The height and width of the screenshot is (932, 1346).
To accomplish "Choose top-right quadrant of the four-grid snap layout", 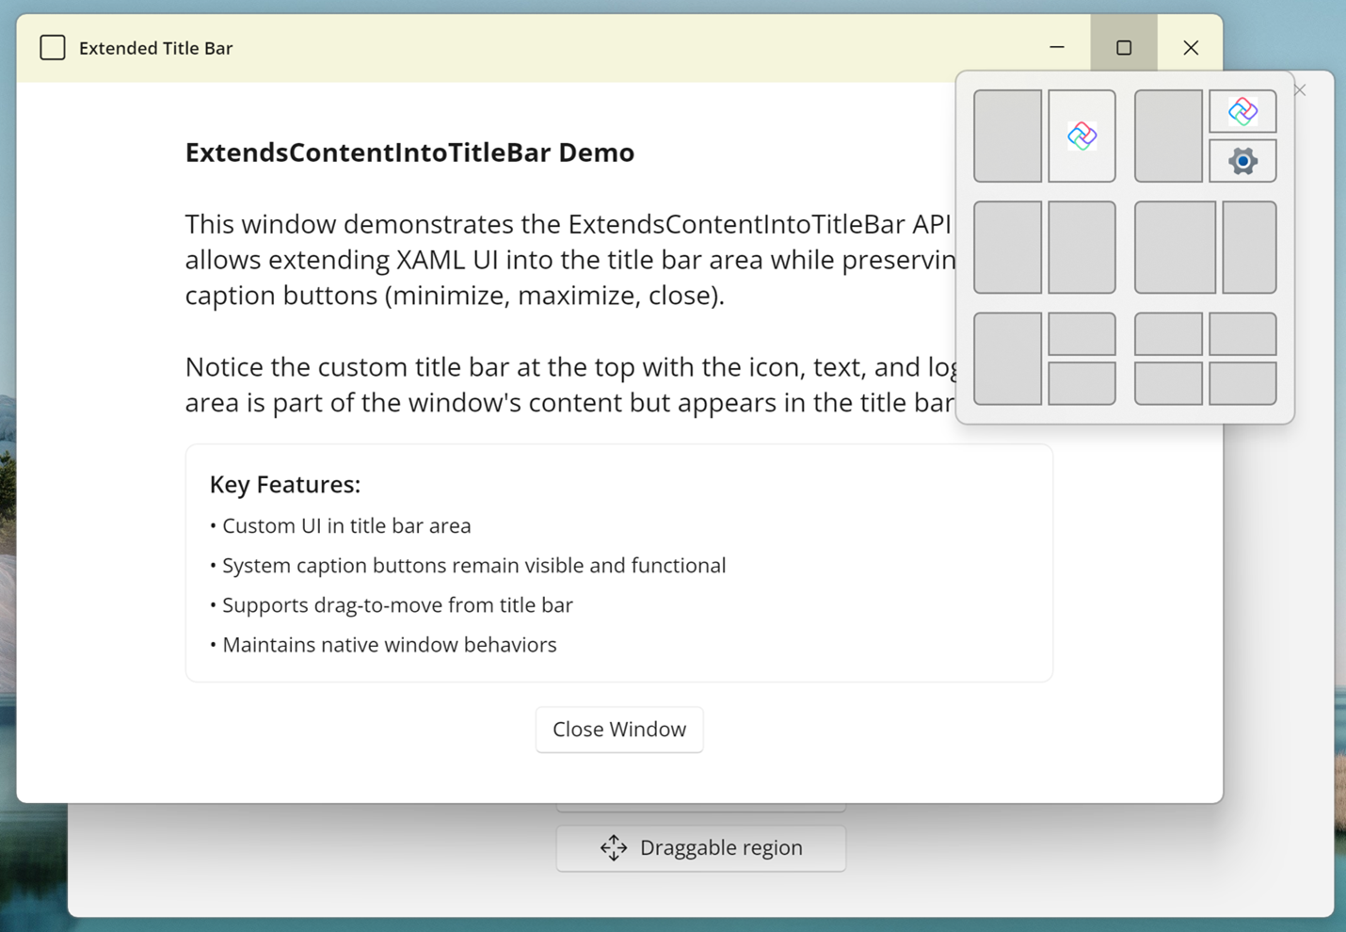I will coord(1242,334).
